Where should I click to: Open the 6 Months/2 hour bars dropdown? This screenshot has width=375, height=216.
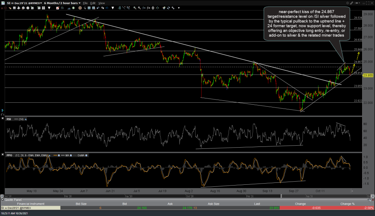(x=62, y=3)
